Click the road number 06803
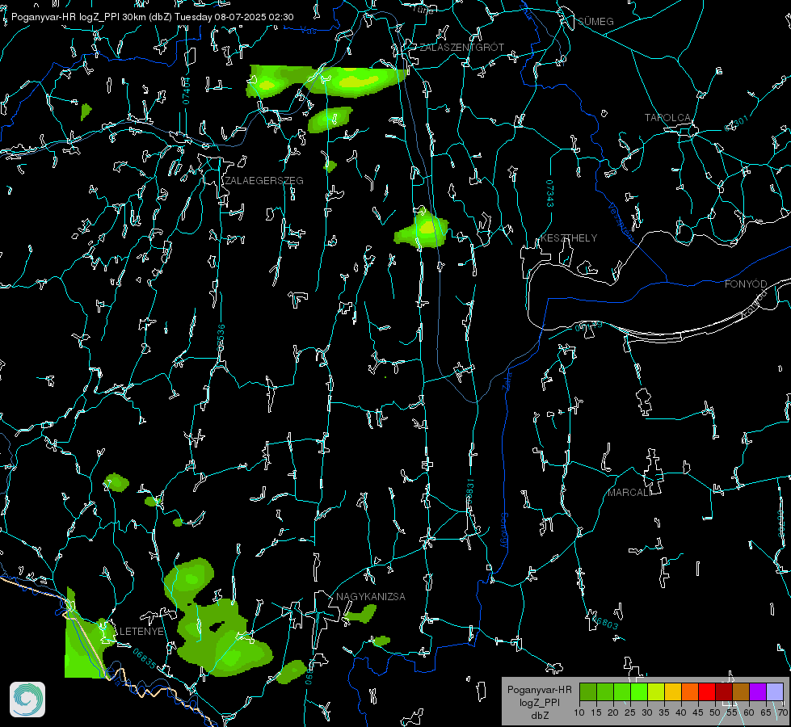 pos(604,623)
